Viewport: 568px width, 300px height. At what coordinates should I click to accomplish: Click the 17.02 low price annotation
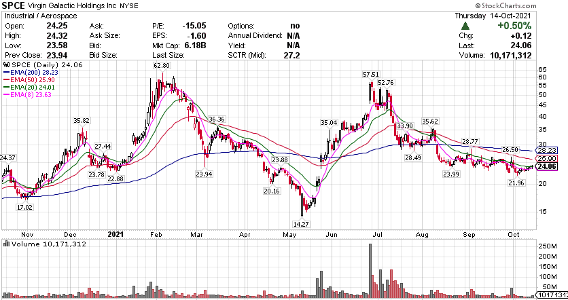pos(24,208)
